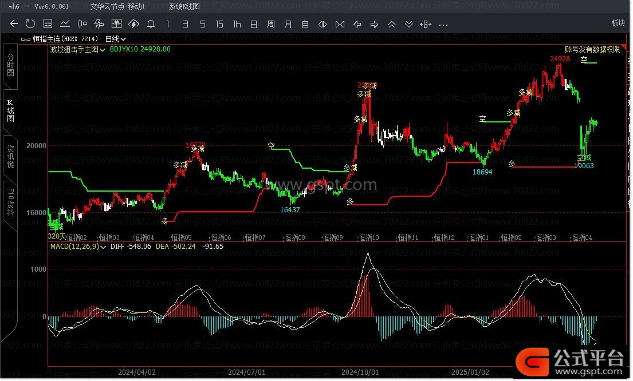Open the 波段狙击手主图 indicator dropdown

pyautogui.click(x=77, y=50)
